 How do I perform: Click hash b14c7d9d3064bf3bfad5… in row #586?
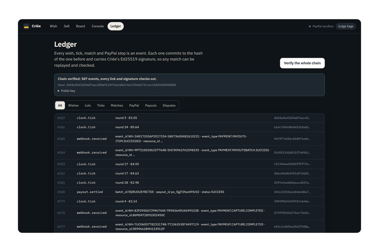pos(292,127)
